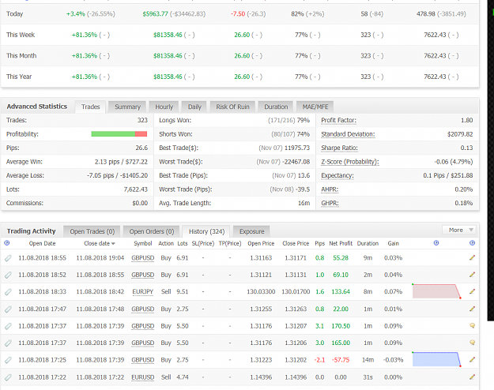Click the paperclip icon for the 18:52 GBPUSD trade
This screenshot has width=494, height=390.
8,275
